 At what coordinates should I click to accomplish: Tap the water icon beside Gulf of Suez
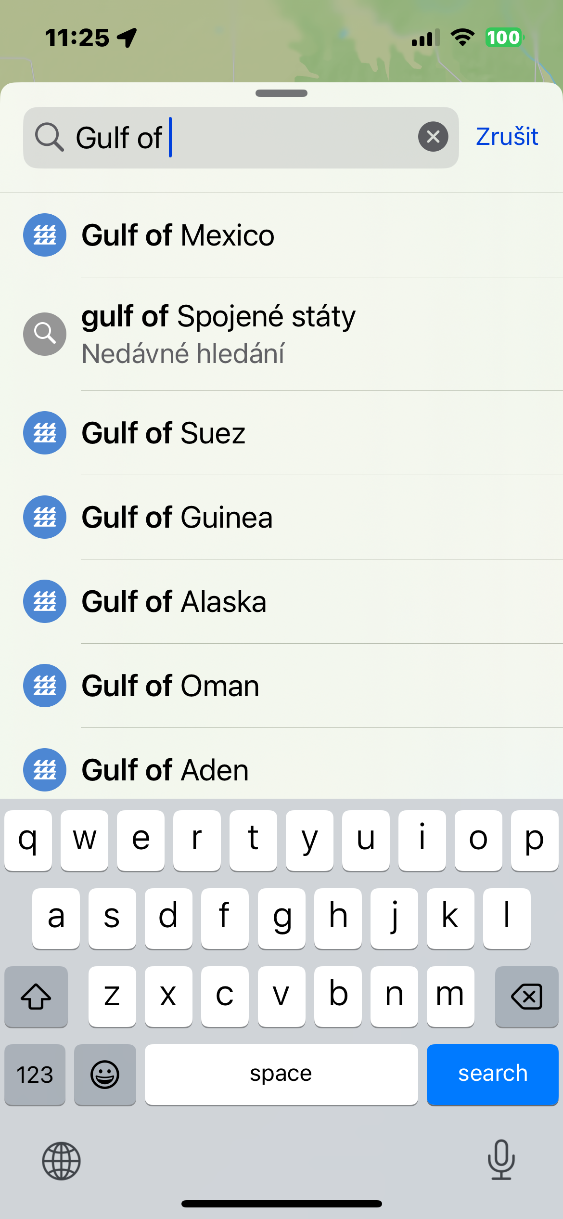tap(45, 433)
